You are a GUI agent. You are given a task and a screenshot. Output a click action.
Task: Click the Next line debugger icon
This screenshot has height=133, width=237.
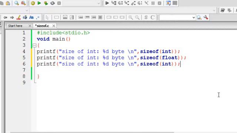coord(120,3)
